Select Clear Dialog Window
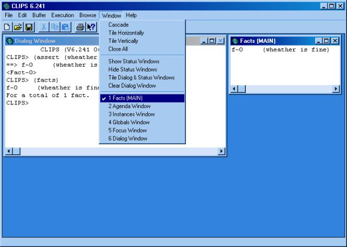The height and width of the screenshot is (247, 347). tap(142, 86)
